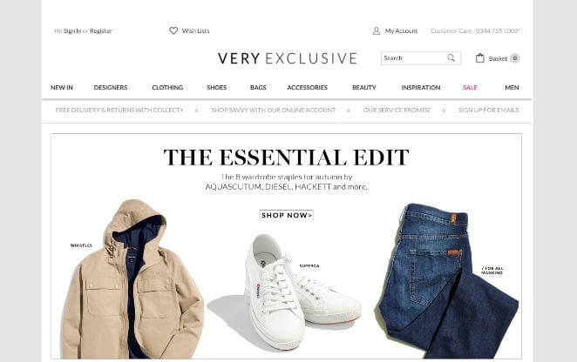This screenshot has height=362, width=577.
Task: Click the Very Exclusive logo
Action: point(288,58)
